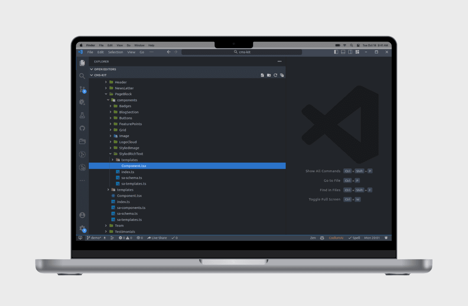This screenshot has height=306, width=468.
Task: Collapse the OPEN EDITORS section
Action: tap(187, 69)
